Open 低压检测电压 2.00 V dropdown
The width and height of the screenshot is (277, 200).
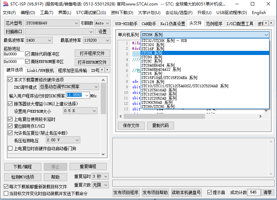pos(63,140)
